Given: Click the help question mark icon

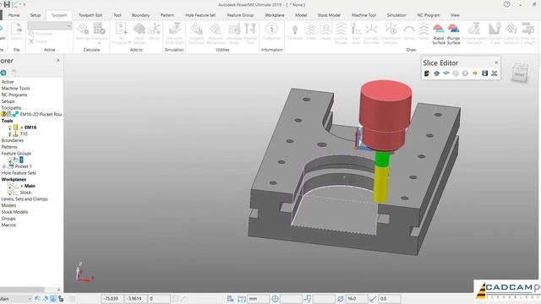Looking at the screenshot, I should tap(506, 4).
